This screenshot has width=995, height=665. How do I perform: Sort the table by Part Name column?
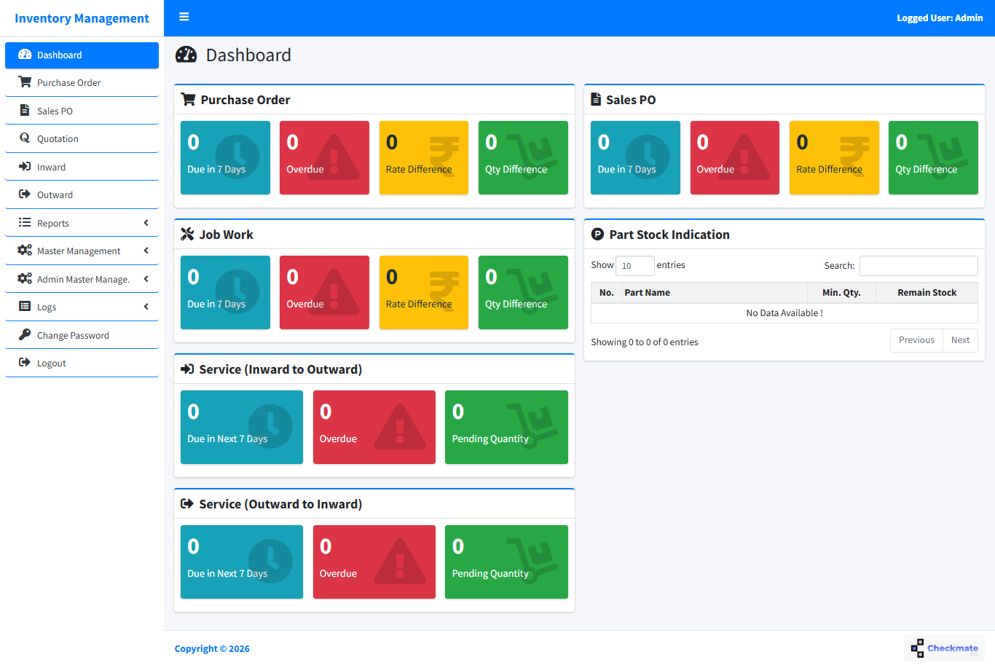647,292
